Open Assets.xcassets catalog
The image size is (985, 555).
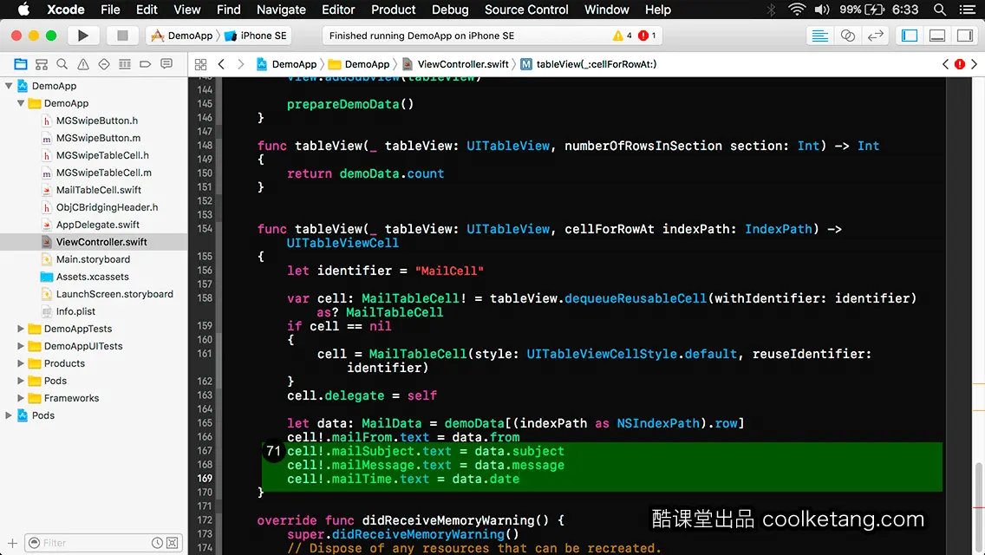click(x=92, y=277)
